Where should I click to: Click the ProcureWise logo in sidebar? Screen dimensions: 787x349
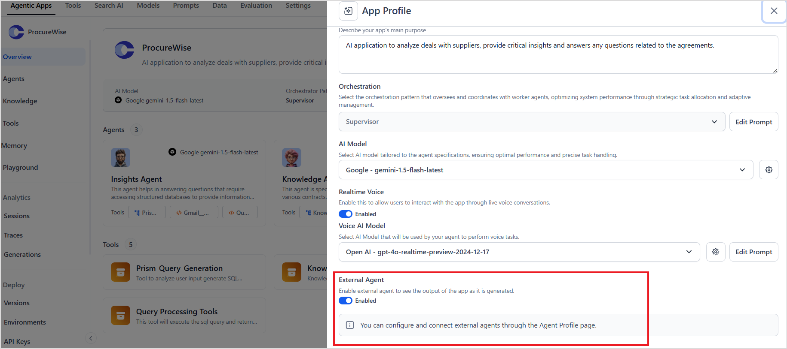[x=16, y=32]
